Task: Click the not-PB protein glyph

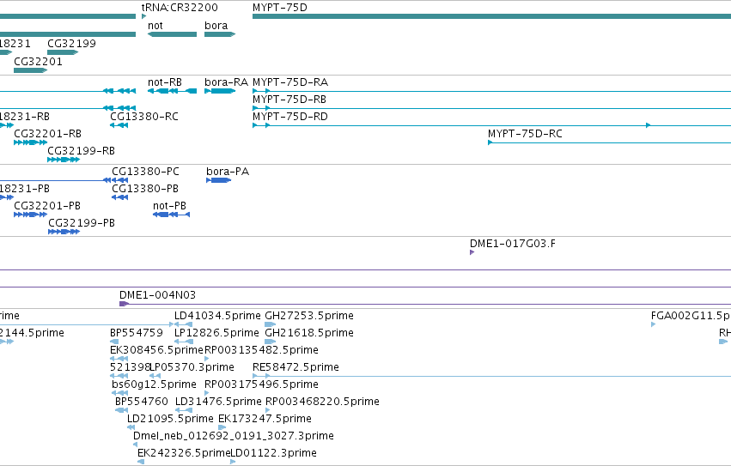Action: 171,215
